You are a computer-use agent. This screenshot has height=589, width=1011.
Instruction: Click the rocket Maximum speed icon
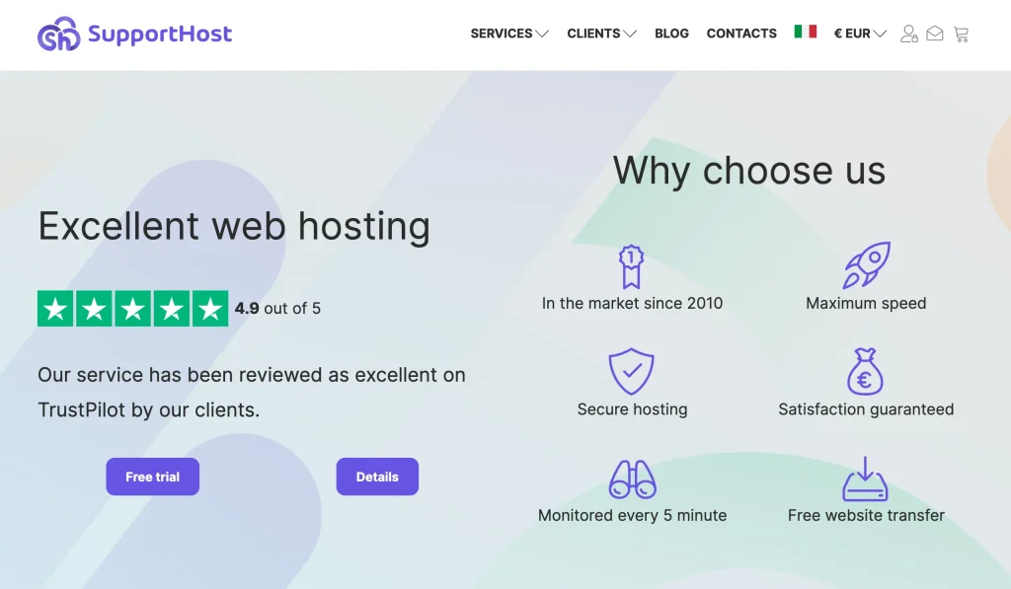pyautogui.click(x=866, y=263)
